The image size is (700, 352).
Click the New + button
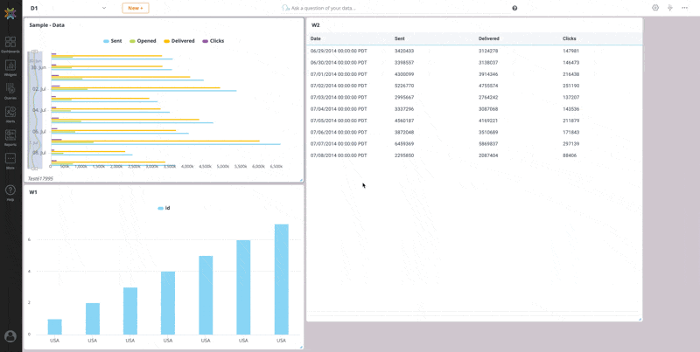click(135, 8)
